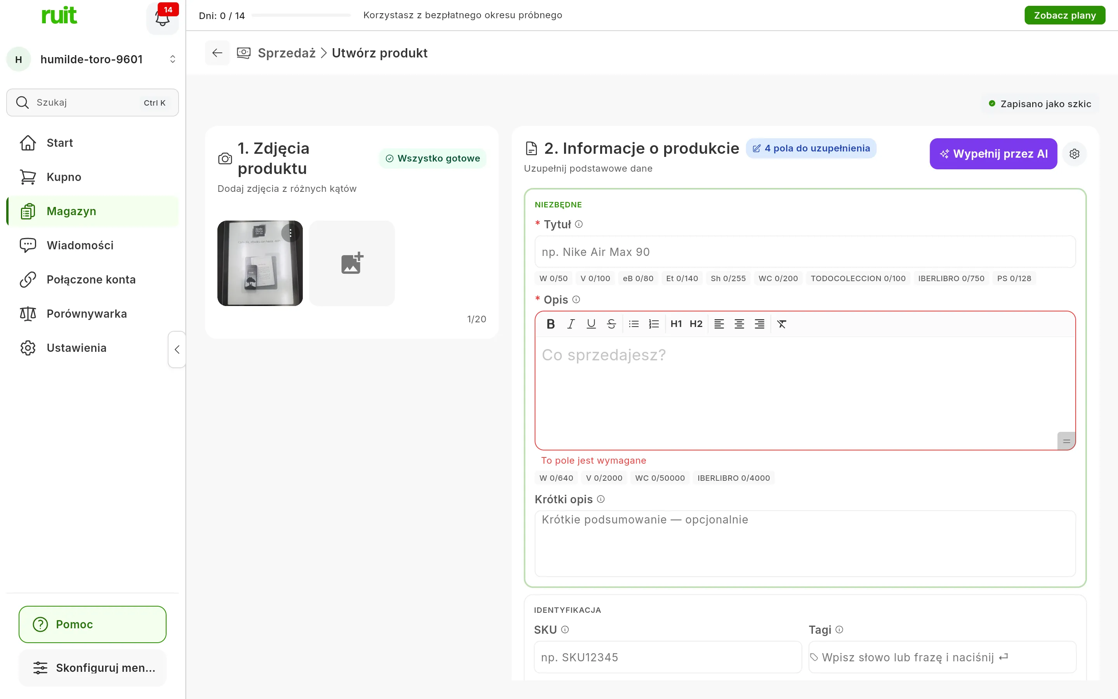Open the three-dot menu on product photo
1118x699 pixels.
click(x=291, y=233)
